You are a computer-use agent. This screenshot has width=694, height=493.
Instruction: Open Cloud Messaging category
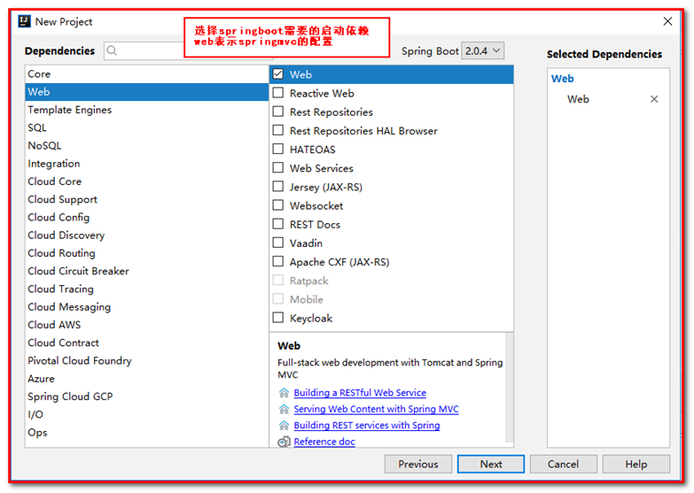click(147, 307)
